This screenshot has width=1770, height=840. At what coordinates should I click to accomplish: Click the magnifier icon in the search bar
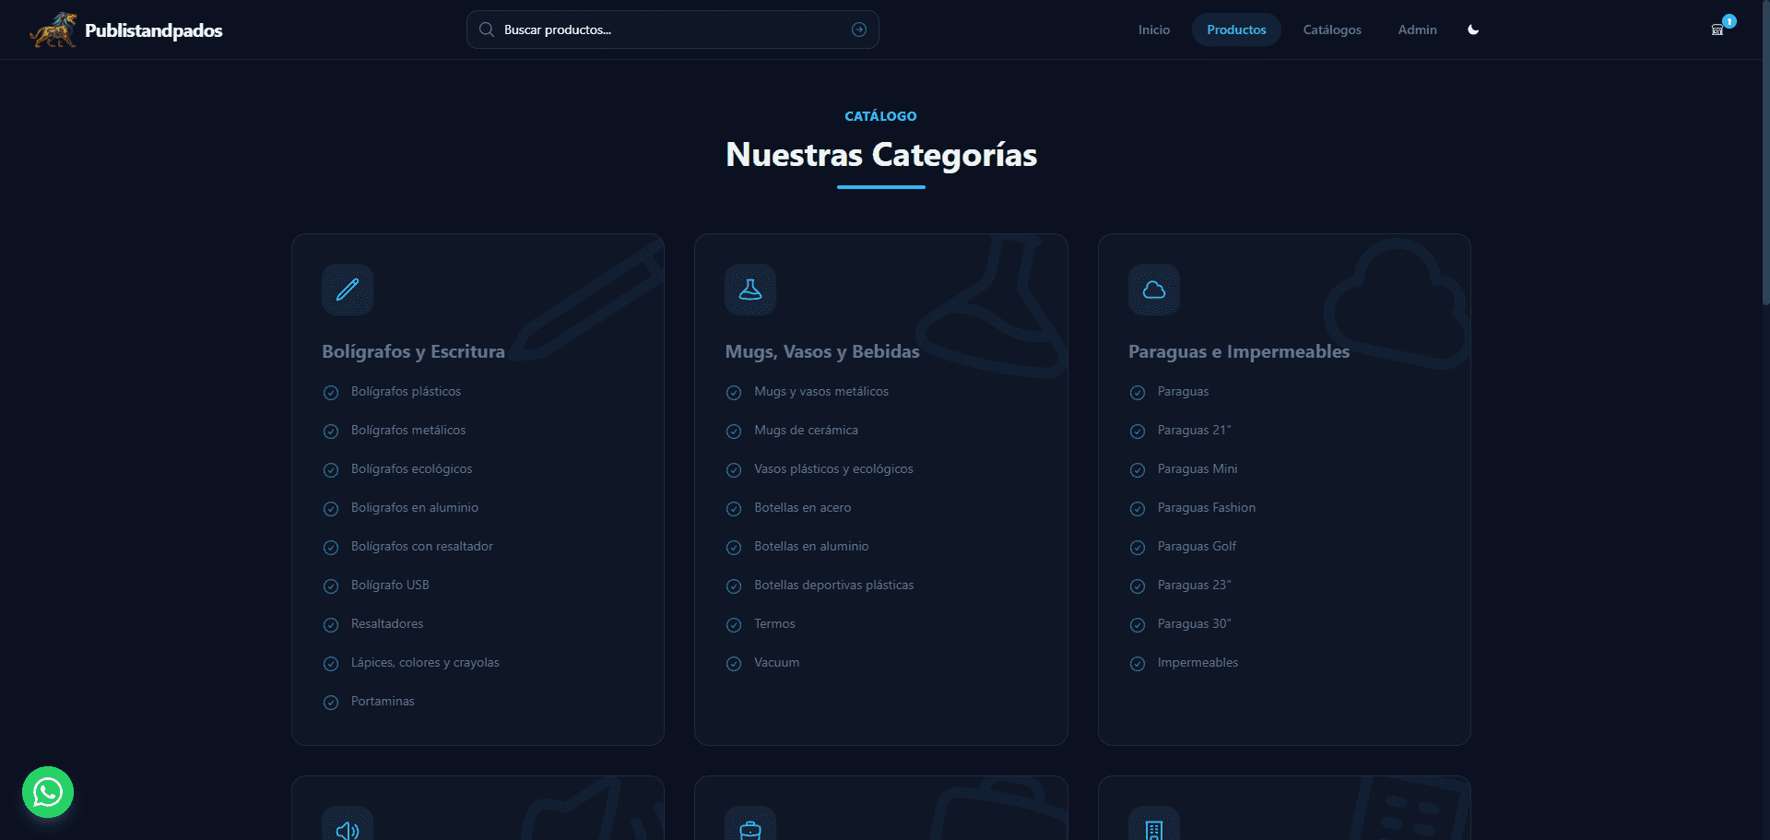487,30
